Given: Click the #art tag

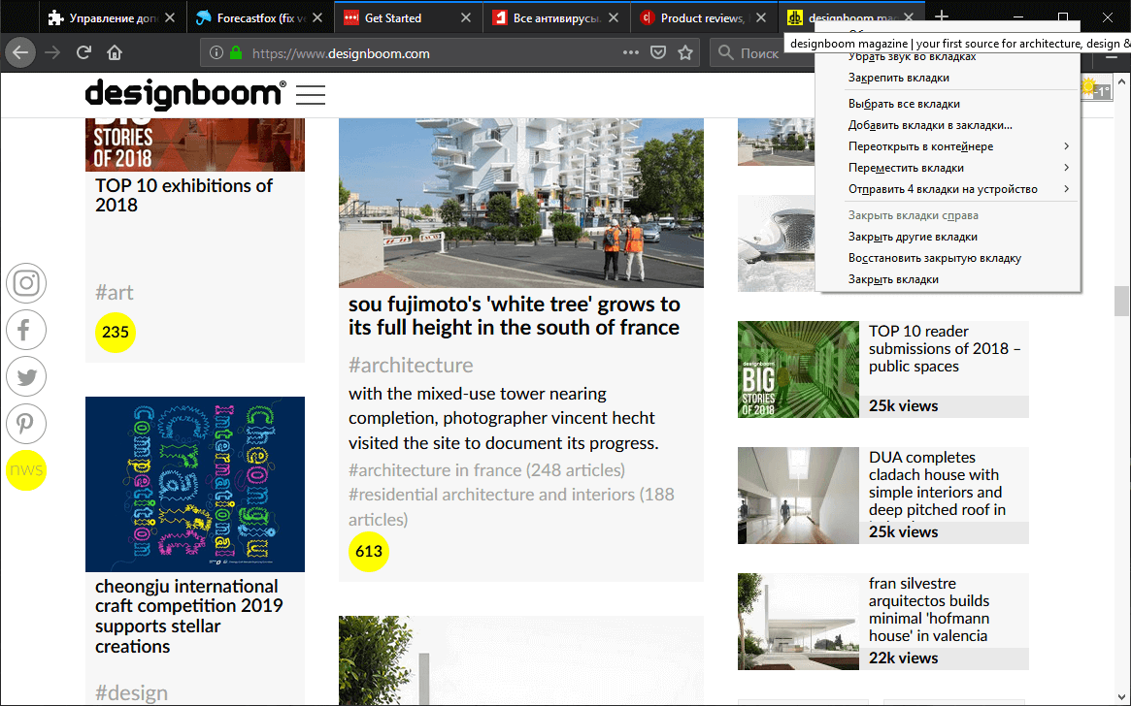Looking at the screenshot, I should (114, 293).
